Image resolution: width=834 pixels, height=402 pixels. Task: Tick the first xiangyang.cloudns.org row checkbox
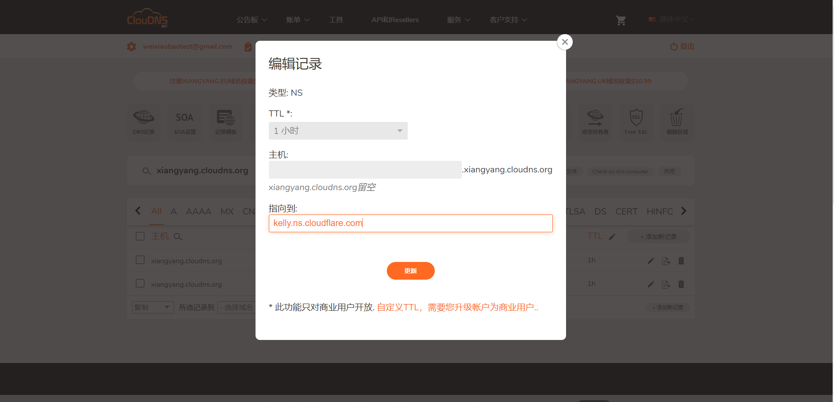pyautogui.click(x=140, y=260)
